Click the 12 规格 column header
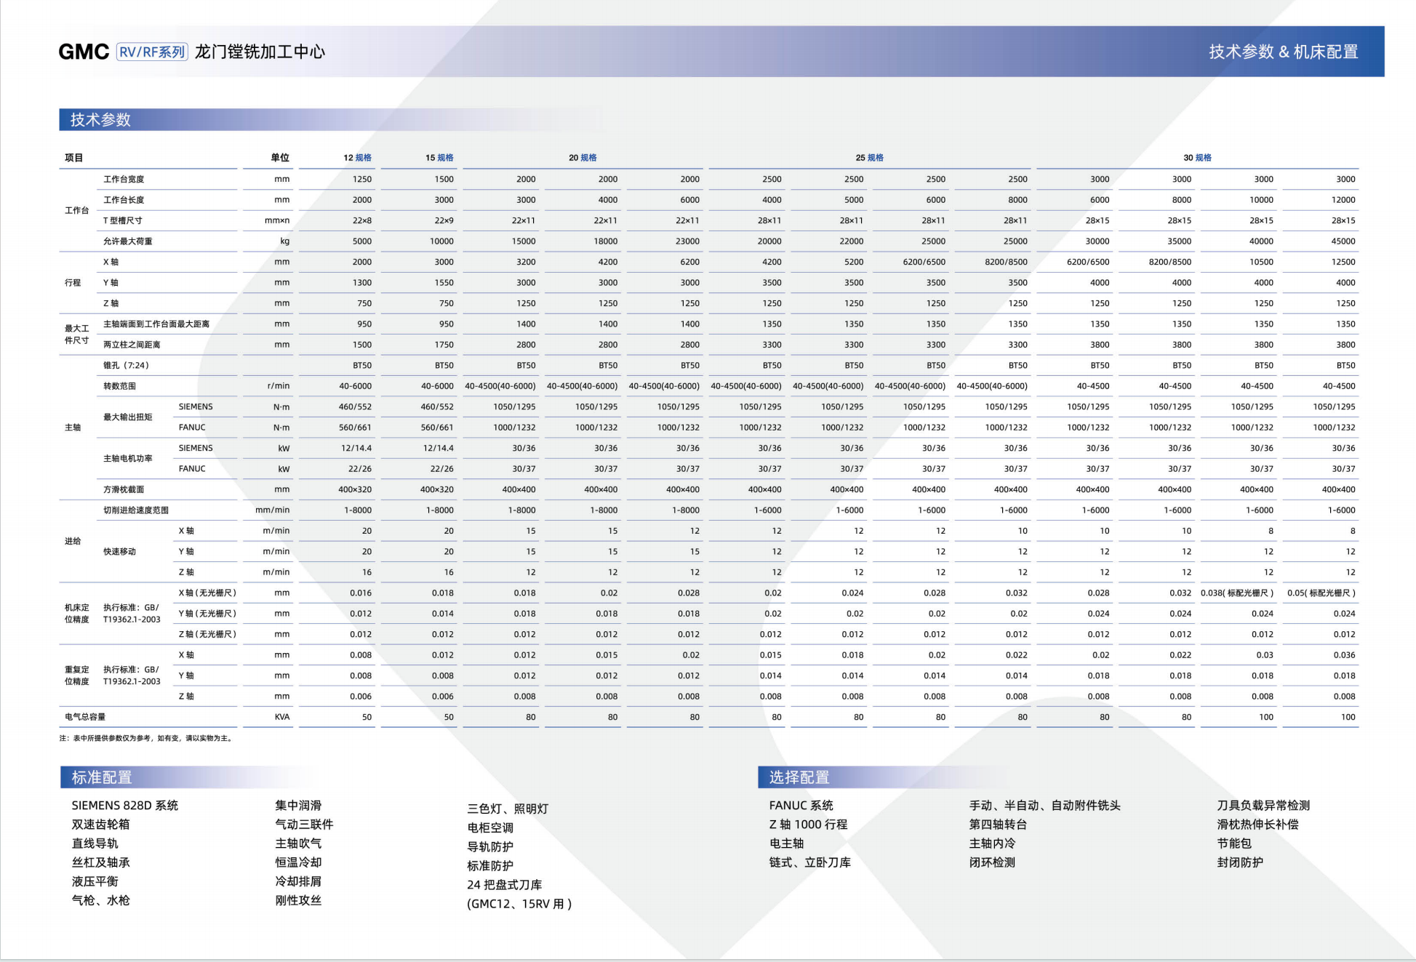 point(357,158)
